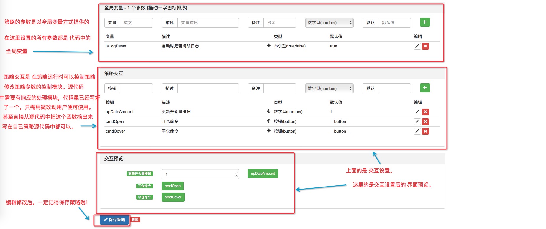Click the upDateAmount button name cell
The height and width of the screenshot is (229, 546).
(x=119, y=112)
